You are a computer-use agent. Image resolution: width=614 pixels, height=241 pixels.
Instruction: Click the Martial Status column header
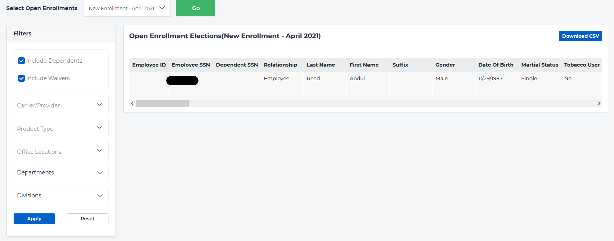pos(539,65)
